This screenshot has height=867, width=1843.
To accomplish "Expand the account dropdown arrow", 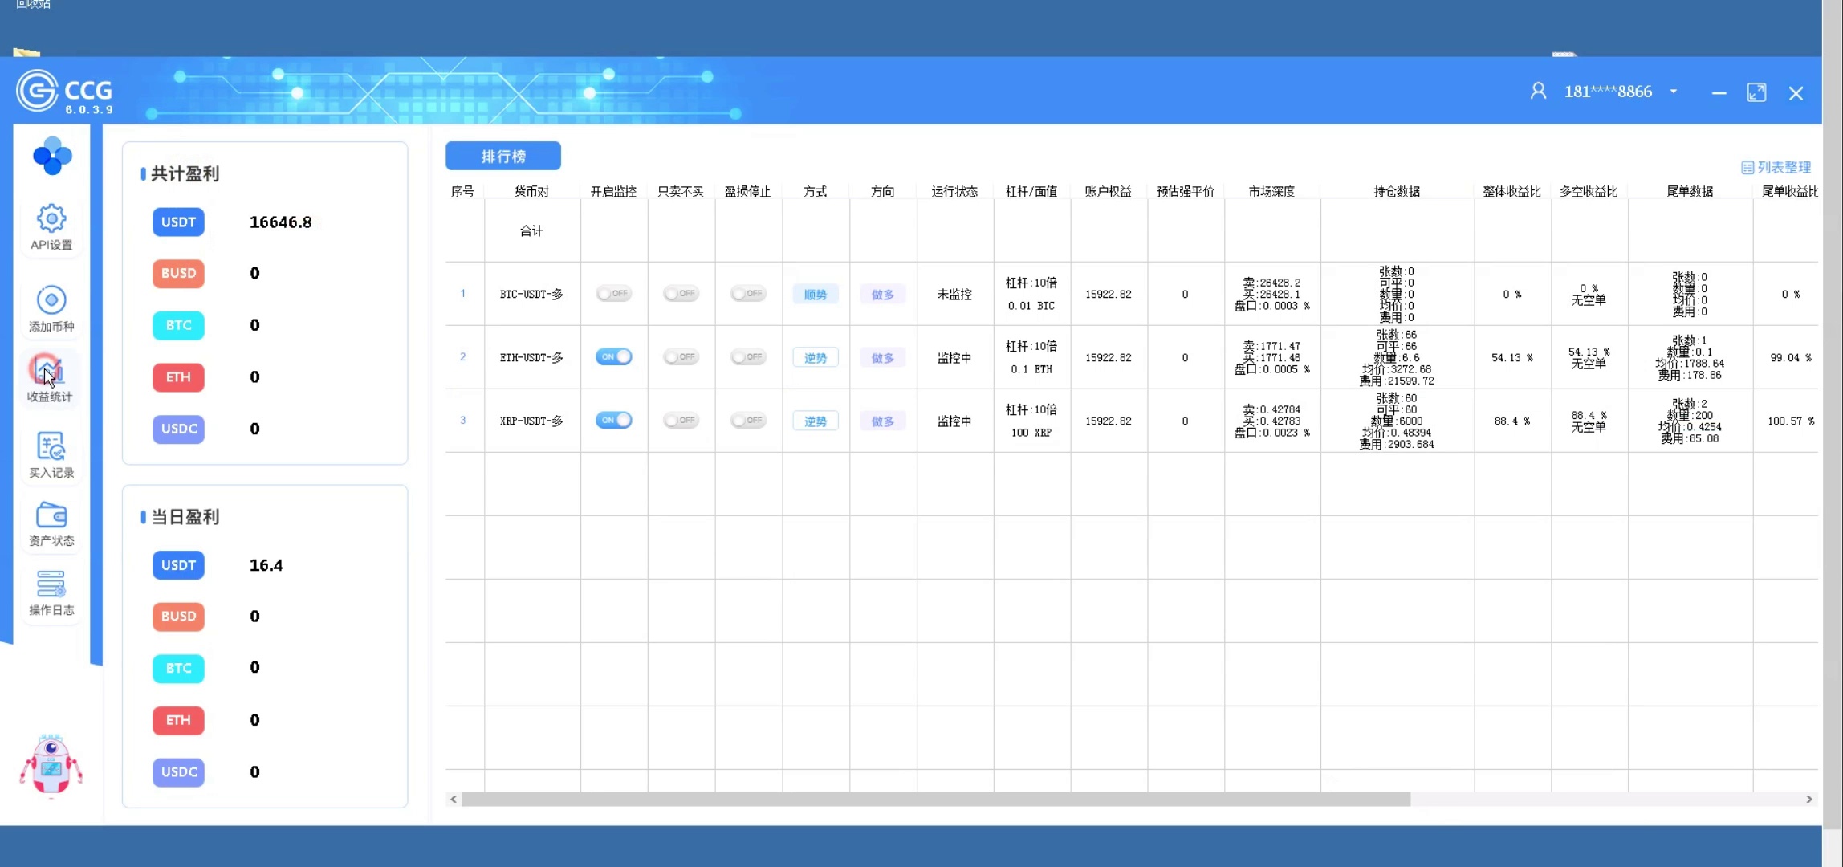I will (1674, 92).
